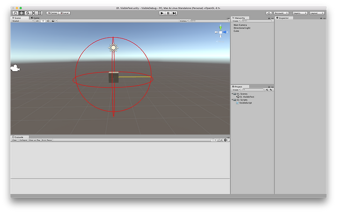Step forward one frame

[174, 13]
